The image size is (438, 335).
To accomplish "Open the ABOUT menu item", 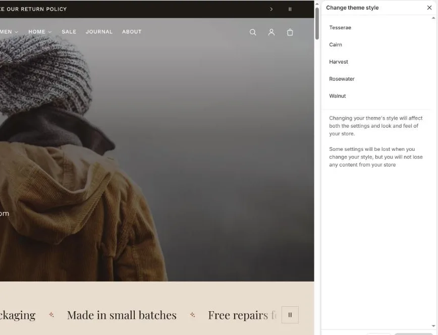I will coord(132,32).
